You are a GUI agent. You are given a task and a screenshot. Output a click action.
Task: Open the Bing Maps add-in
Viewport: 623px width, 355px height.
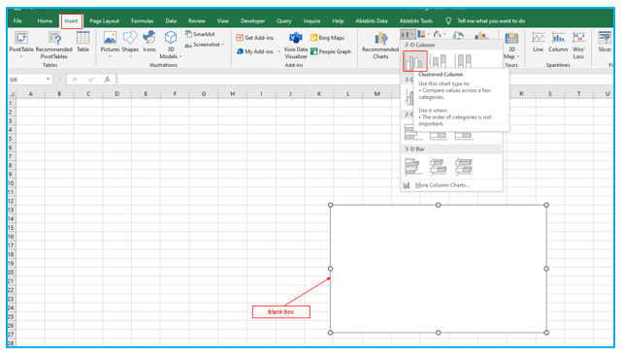[x=327, y=38]
